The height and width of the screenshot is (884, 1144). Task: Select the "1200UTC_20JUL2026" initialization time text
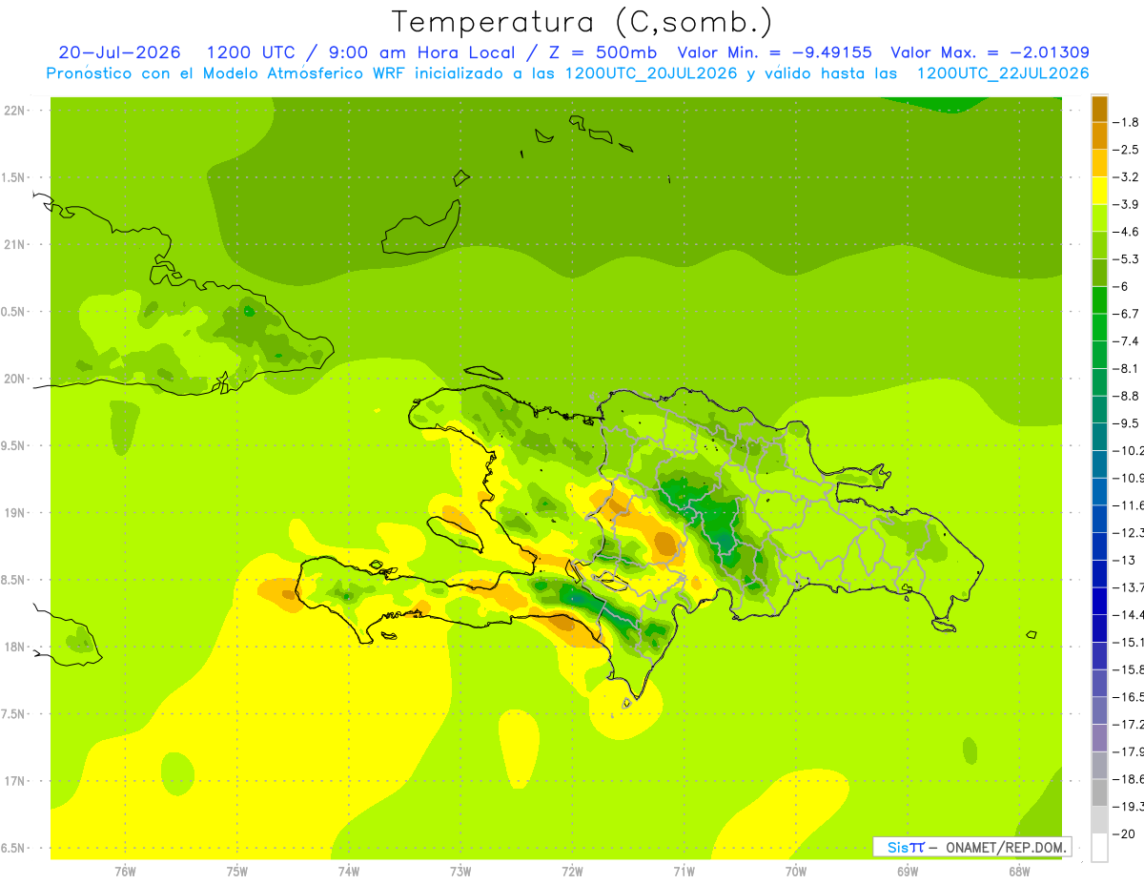653,73
